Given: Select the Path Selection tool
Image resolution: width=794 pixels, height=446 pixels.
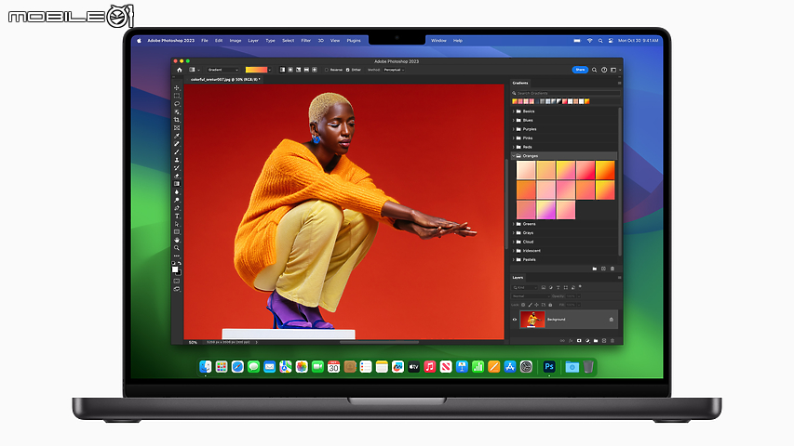Looking at the screenshot, I should point(177,224).
